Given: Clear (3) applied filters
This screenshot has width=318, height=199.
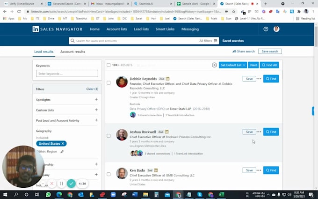Looking at the screenshot, I should pos(92,89).
